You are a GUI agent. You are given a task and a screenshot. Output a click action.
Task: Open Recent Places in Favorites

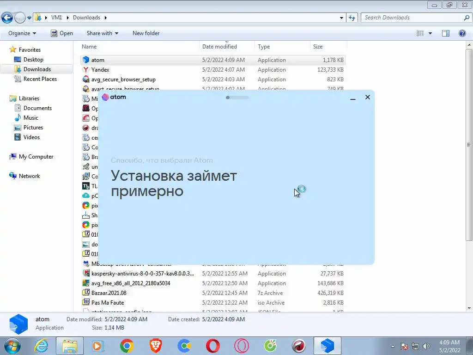click(40, 79)
